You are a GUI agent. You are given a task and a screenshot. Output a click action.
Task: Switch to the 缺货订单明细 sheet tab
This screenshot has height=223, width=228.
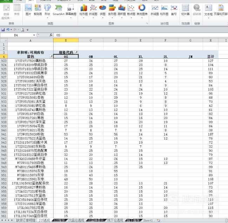[26, 221]
